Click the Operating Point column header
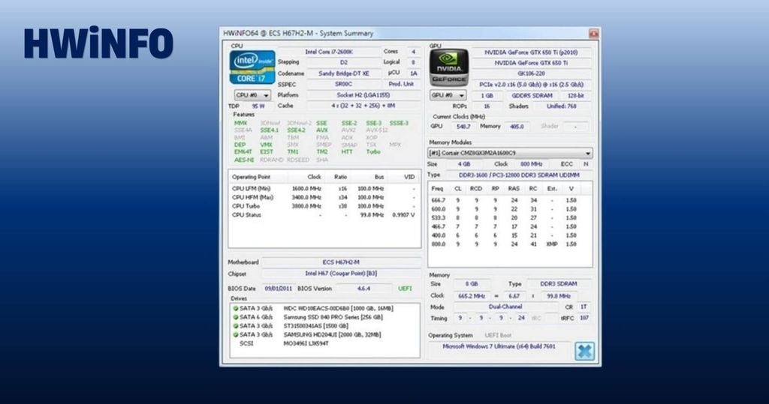The width and height of the screenshot is (769, 404). point(251,178)
